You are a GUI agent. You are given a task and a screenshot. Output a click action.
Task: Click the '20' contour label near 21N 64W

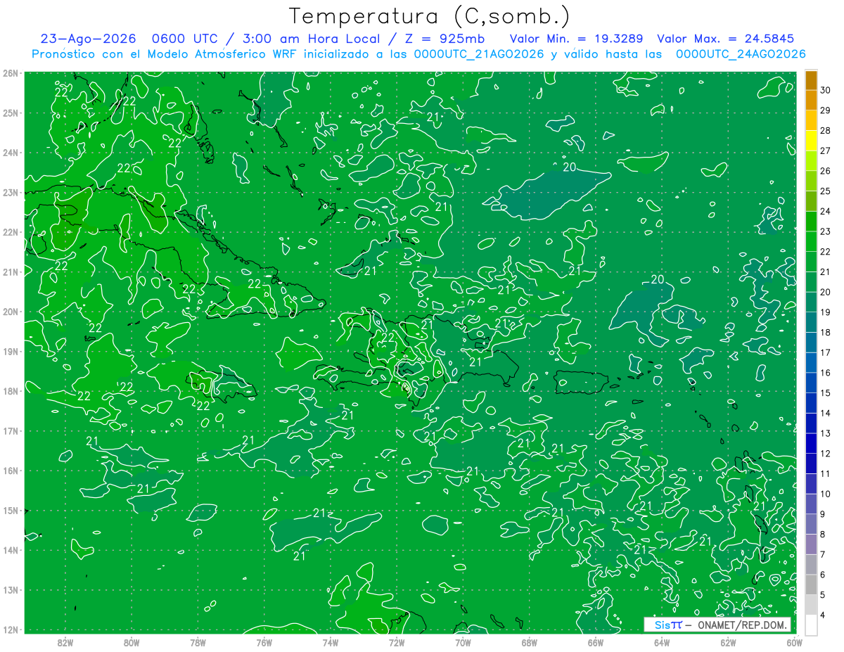tap(658, 279)
